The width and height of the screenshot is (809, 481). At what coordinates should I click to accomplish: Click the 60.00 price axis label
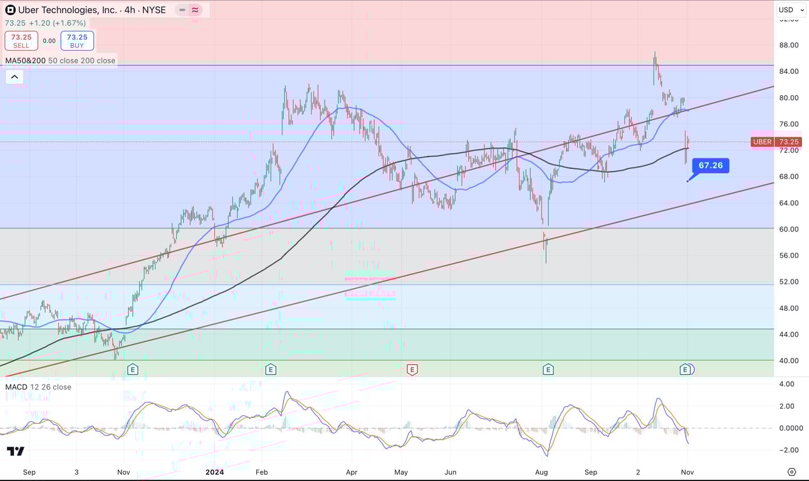click(789, 229)
